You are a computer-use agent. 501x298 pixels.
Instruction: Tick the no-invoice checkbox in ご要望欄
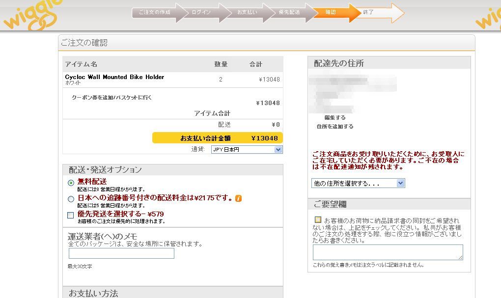(318, 220)
